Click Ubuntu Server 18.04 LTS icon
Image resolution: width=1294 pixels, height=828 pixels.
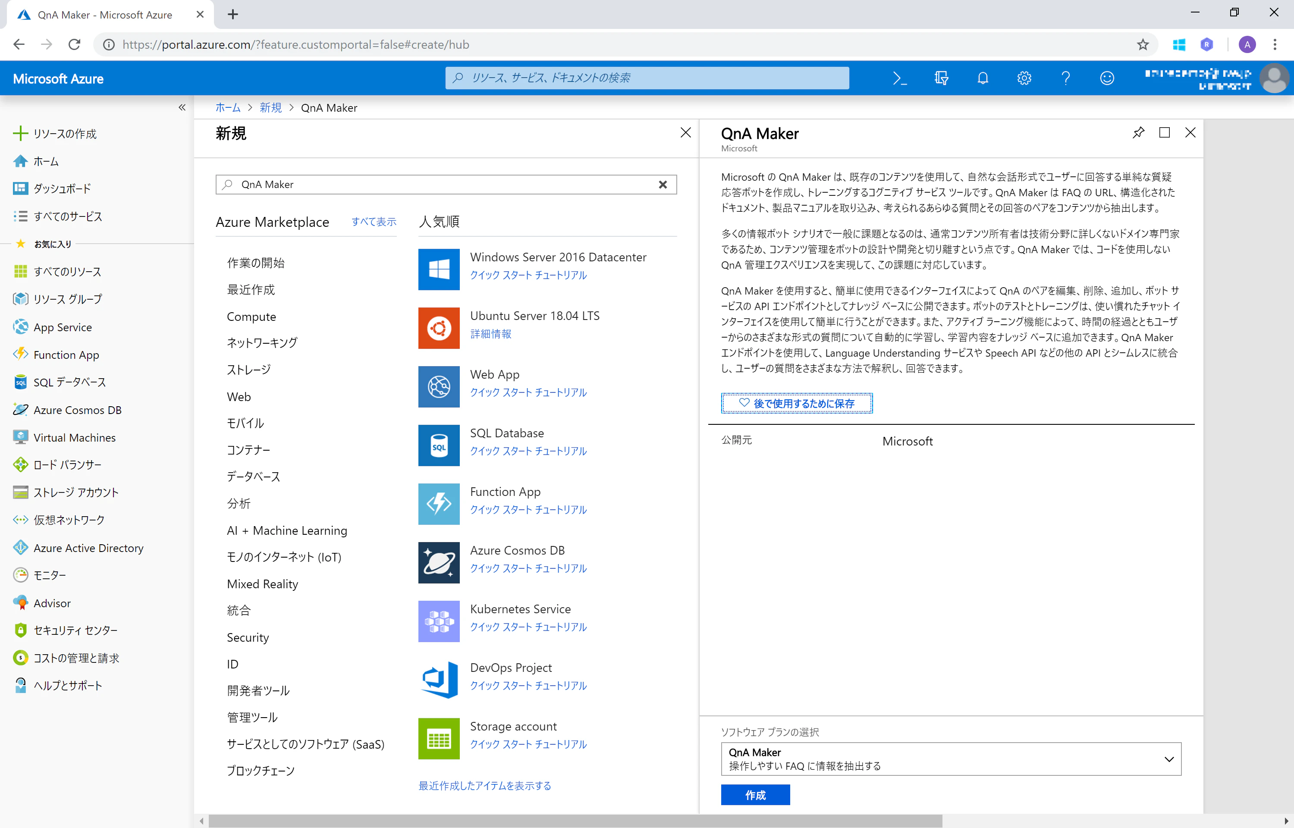(x=439, y=327)
